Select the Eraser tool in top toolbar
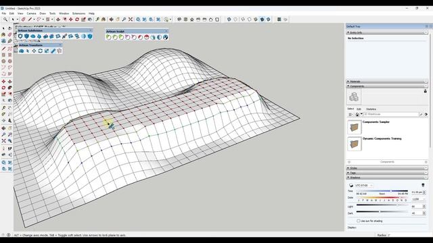The height and width of the screenshot is (243, 433). click(x=24, y=20)
